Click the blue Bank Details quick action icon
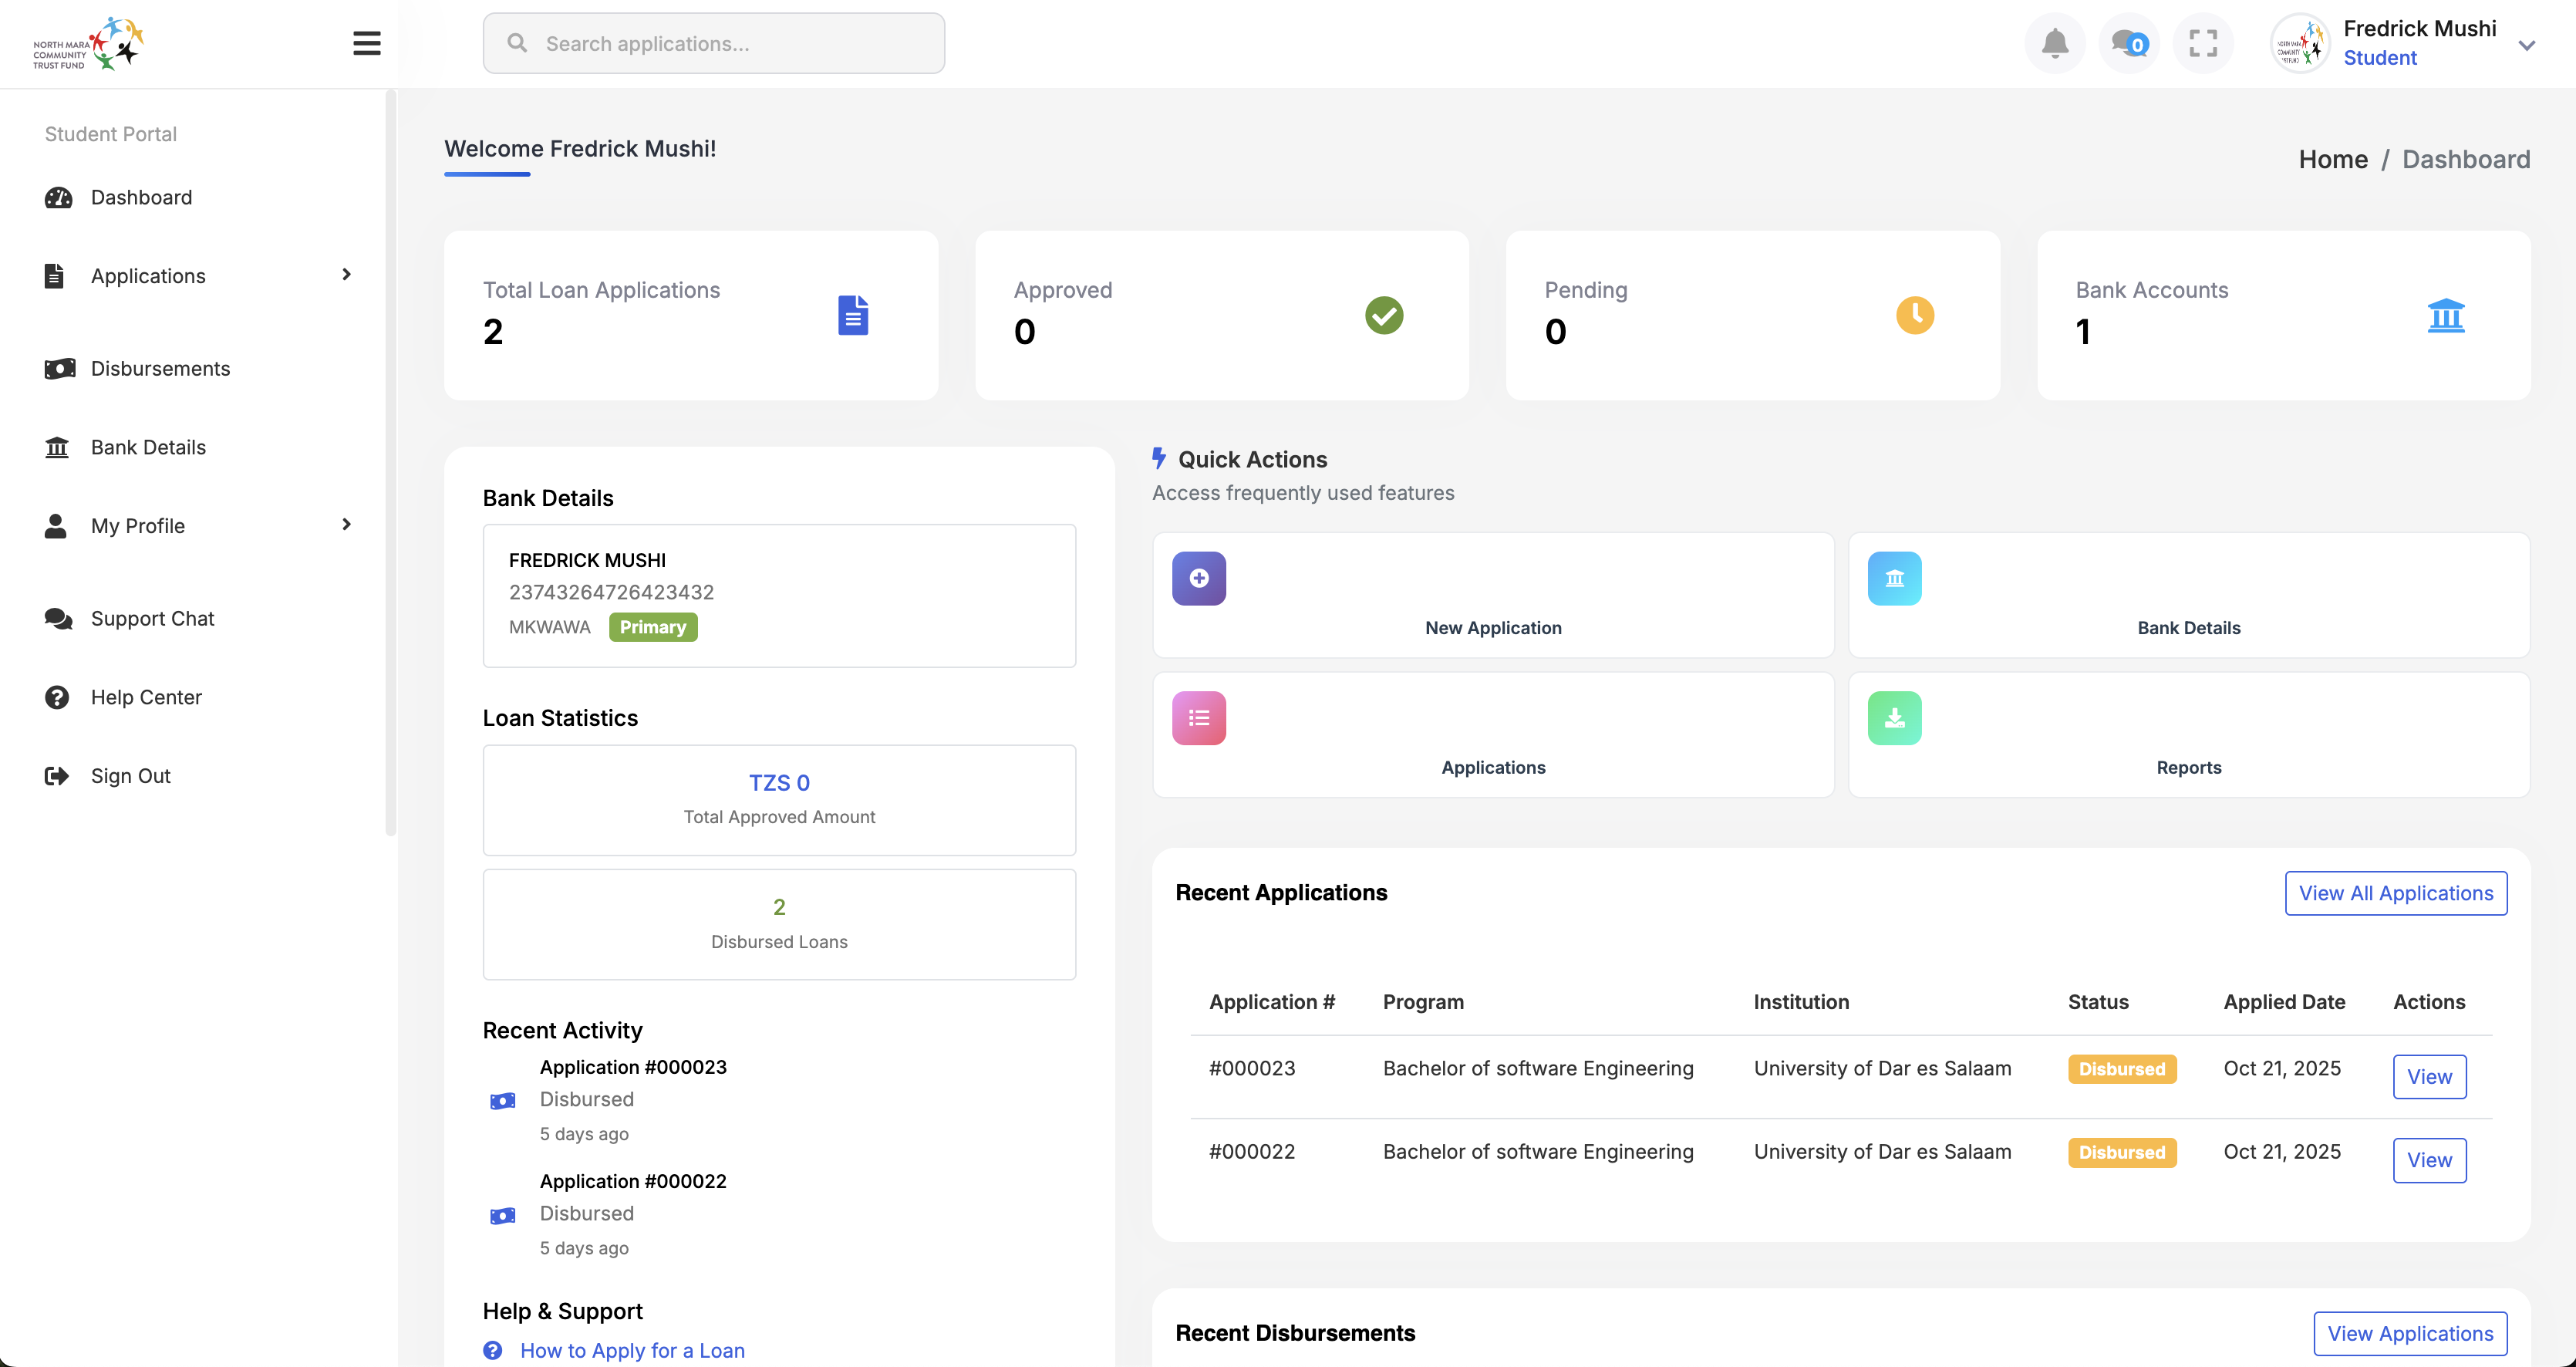The height and width of the screenshot is (1367, 2576). (1893, 578)
